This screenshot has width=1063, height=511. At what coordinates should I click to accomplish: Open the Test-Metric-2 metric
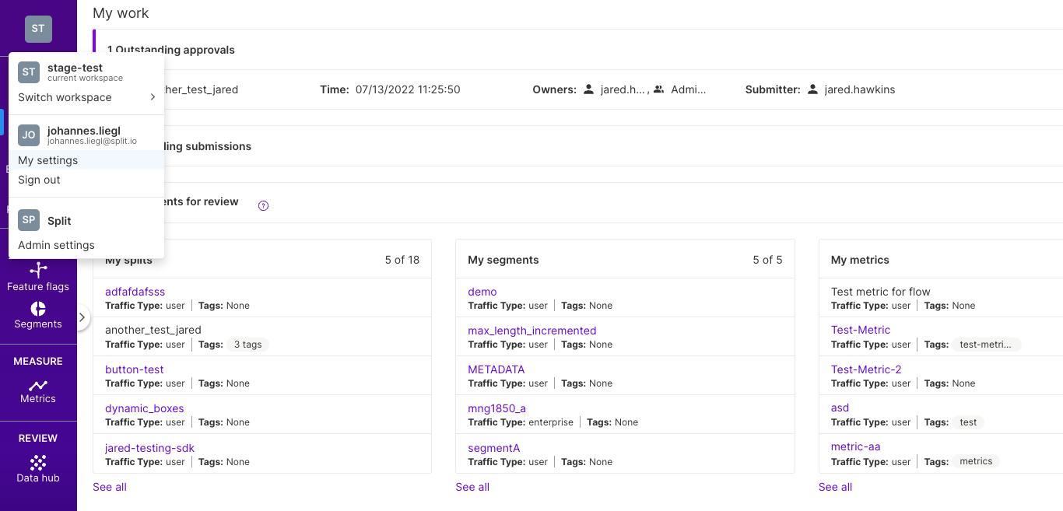[866, 369]
